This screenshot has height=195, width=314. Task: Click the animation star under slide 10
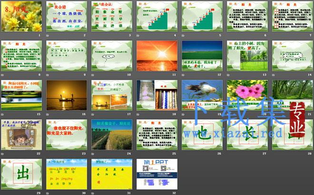(x=93, y=75)
